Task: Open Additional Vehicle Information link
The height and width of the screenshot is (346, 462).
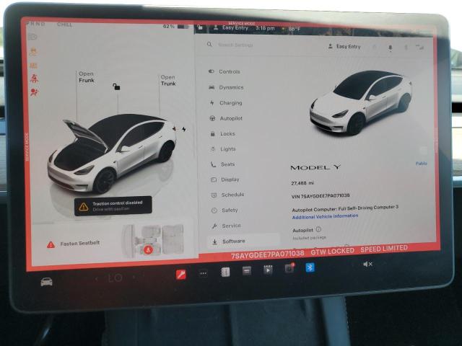Action: point(325,216)
